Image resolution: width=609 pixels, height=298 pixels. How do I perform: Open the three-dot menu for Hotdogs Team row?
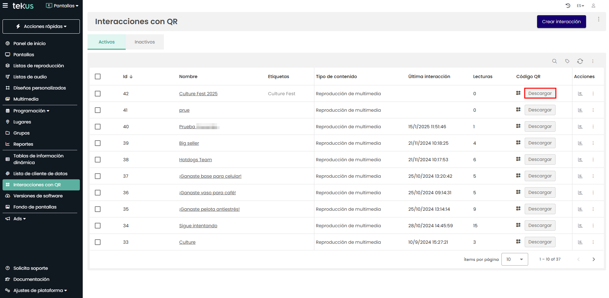593,160
